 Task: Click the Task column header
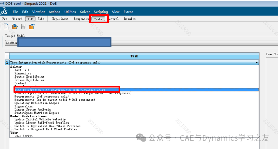coord(134,56)
